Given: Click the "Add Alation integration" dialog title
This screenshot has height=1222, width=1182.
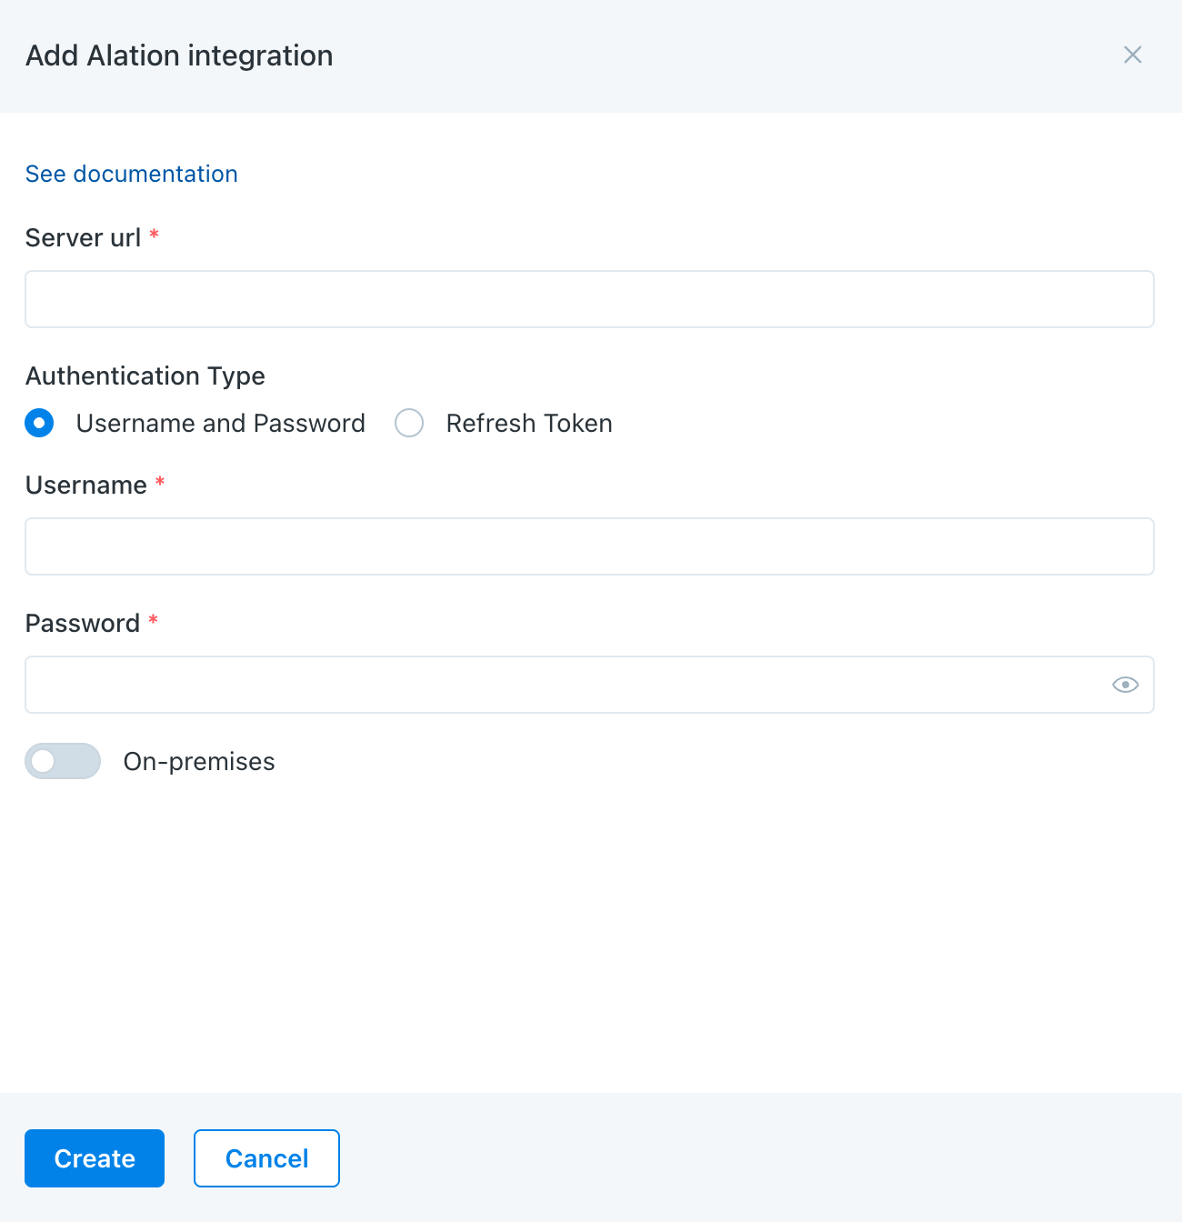Looking at the screenshot, I should tap(179, 55).
